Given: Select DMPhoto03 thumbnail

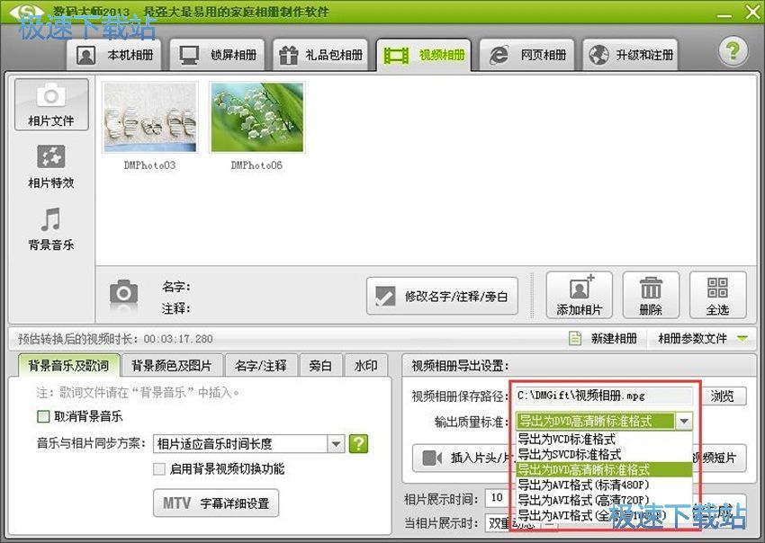Looking at the screenshot, I should (x=149, y=118).
